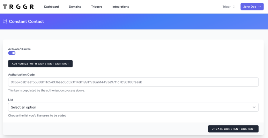Viewport: 268px width, 138px height.
Task: Click 'Choose the list you'd like' hint
Action: click(x=37, y=115)
